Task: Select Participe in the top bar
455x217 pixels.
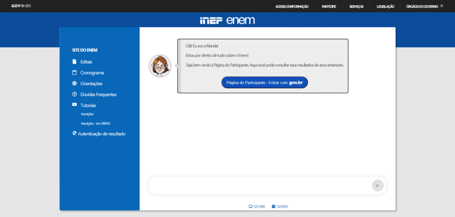Action: (x=329, y=7)
